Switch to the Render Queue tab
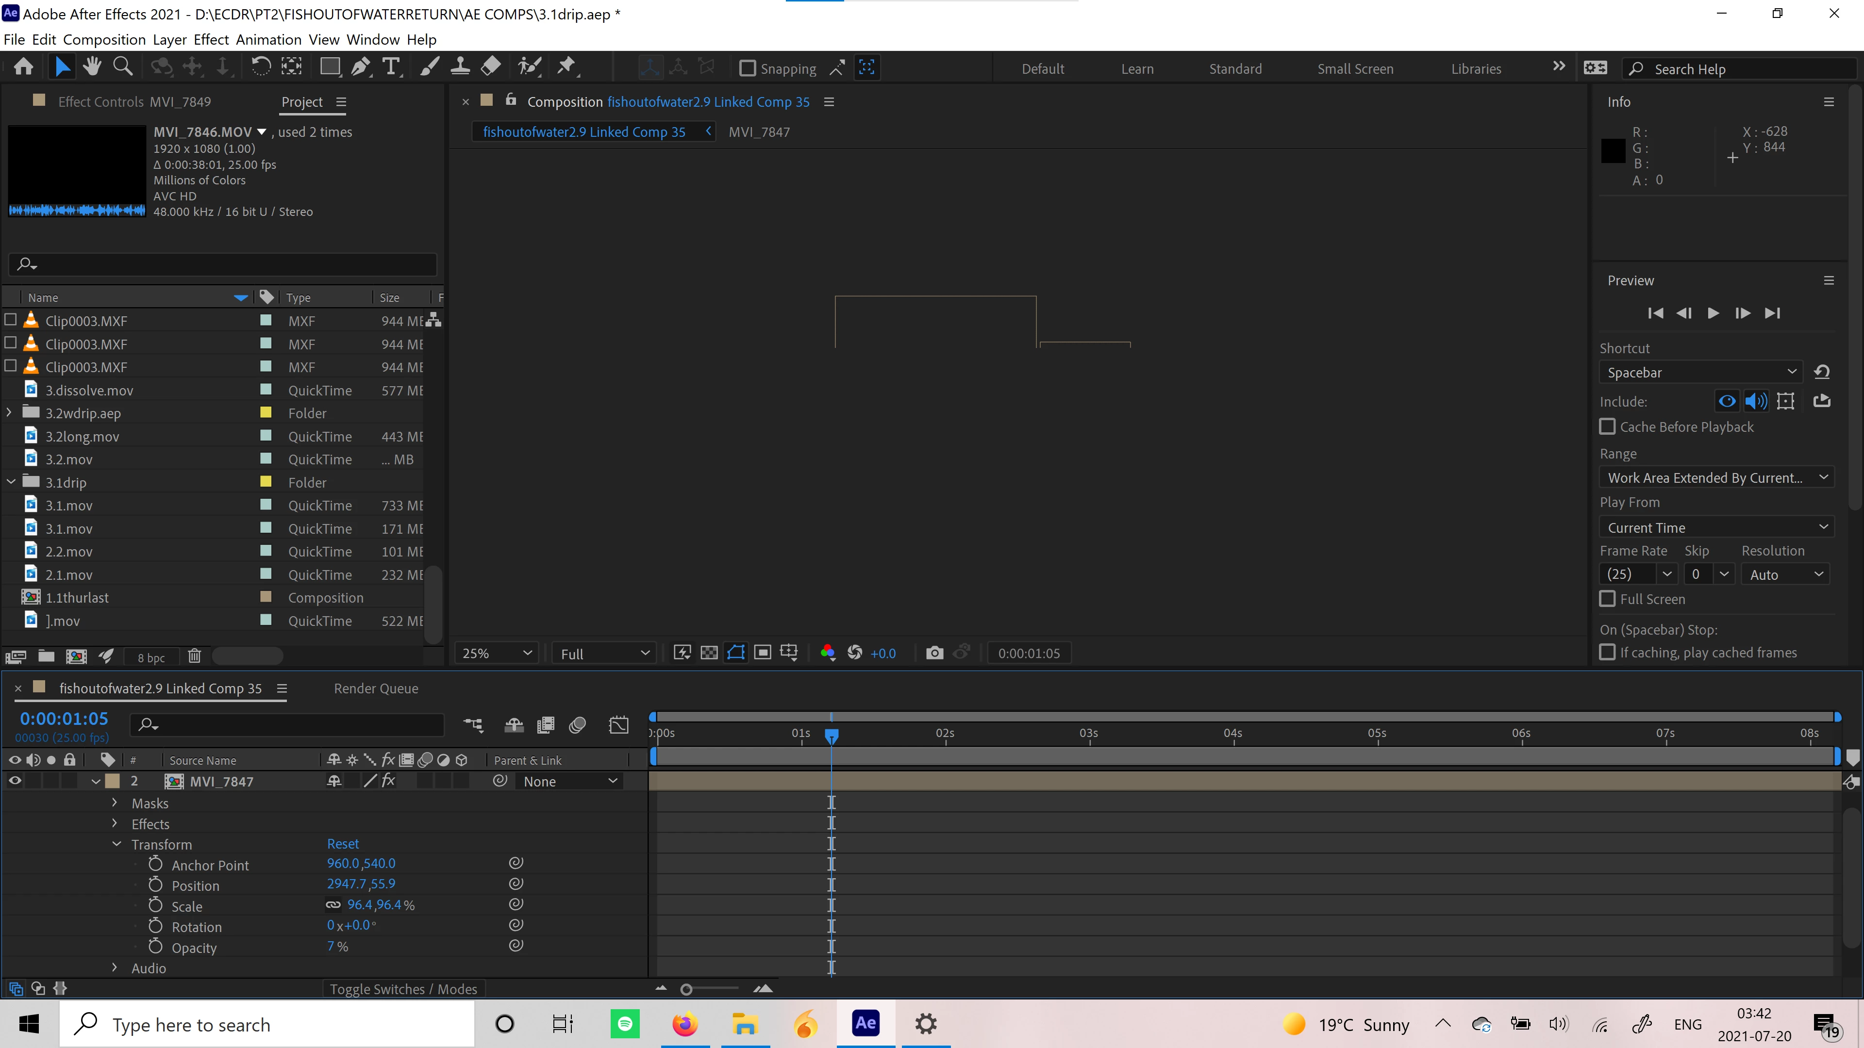Image resolution: width=1864 pixels, height=1048 pixels. (x=376, y=688)
